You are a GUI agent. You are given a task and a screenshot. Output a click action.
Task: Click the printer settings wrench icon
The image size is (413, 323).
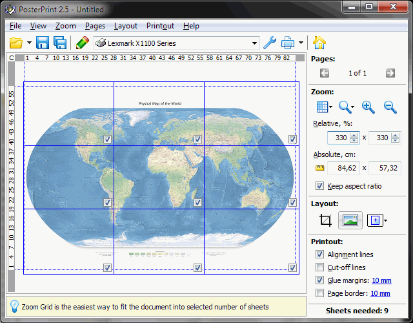coord(270,43)
